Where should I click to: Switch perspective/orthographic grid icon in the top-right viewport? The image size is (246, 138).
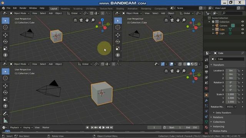(x=166, y=20)
